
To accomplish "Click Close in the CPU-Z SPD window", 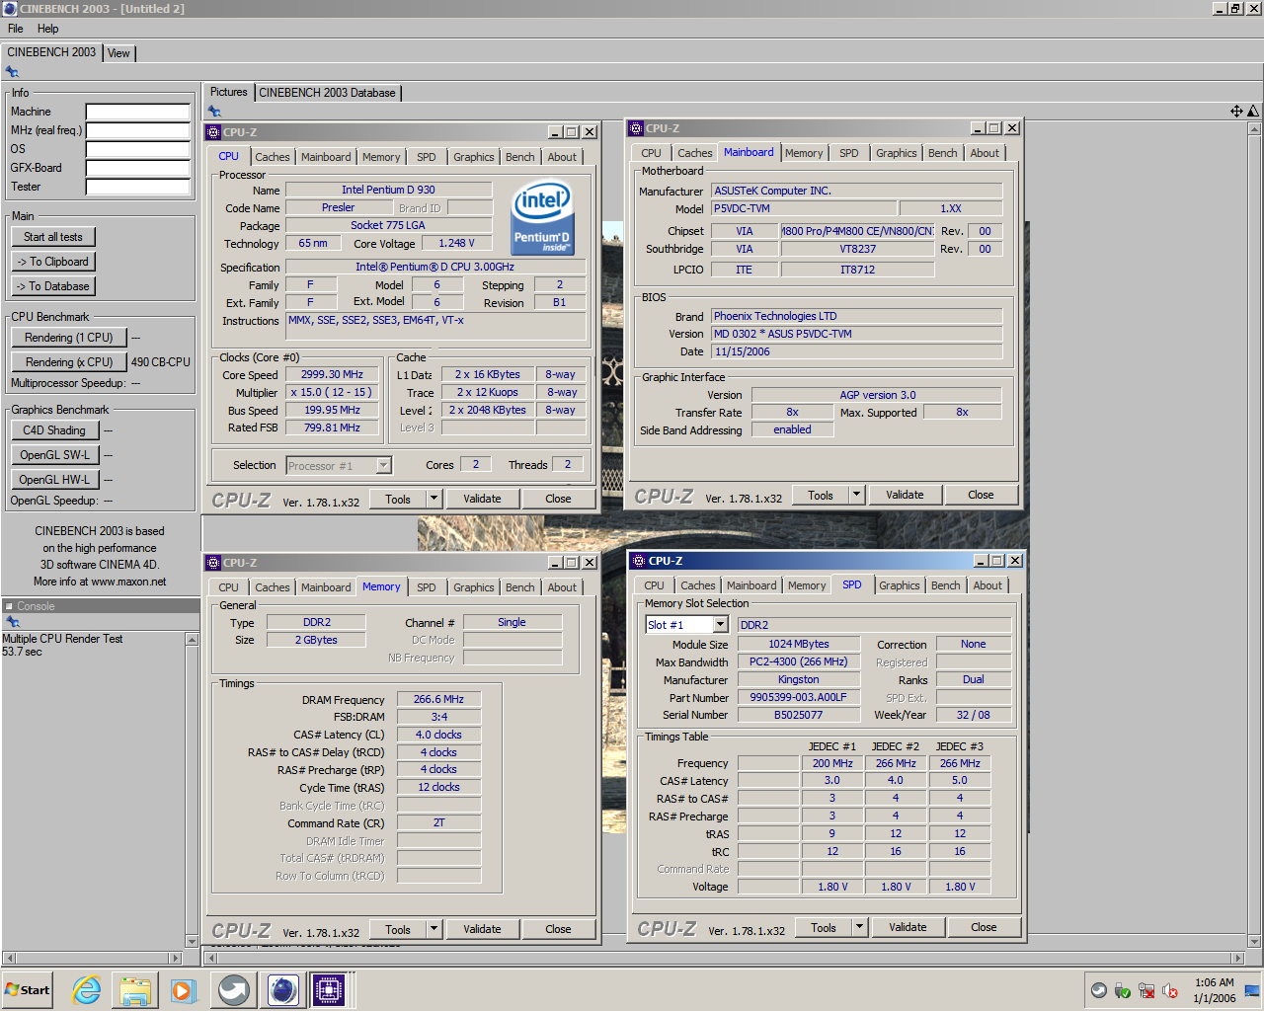I will [984, 927].
